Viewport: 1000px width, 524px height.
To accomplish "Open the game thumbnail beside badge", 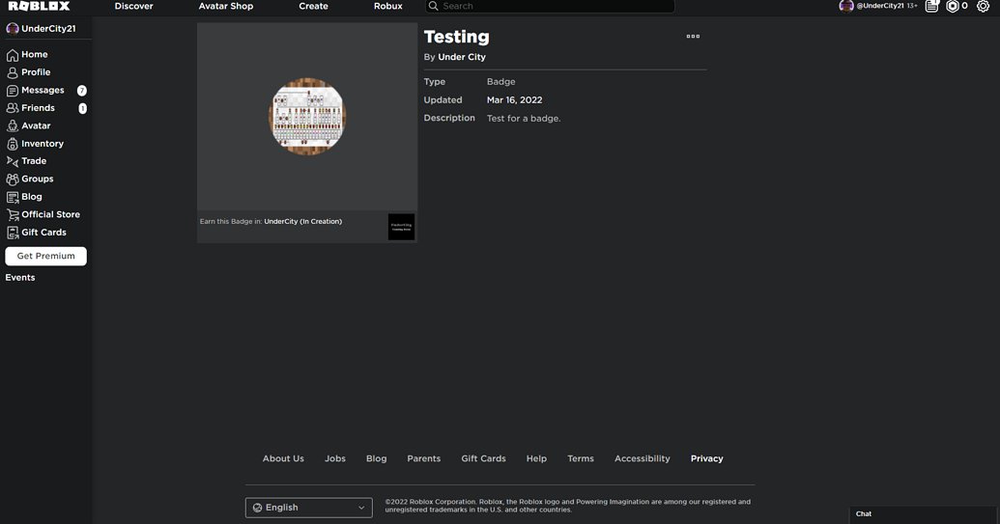I will [401, 227].
